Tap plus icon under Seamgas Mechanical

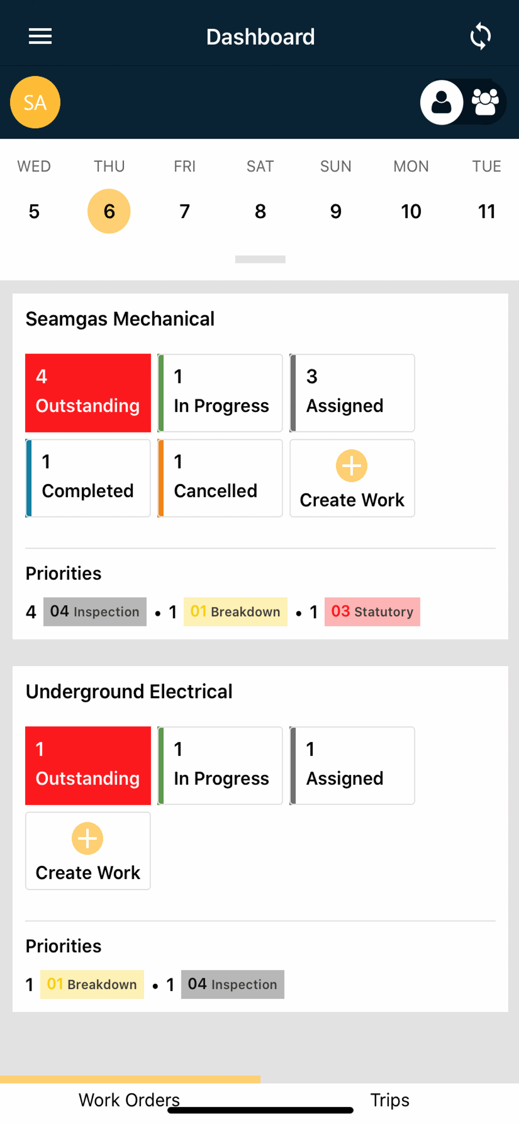(x=351, y=465)
